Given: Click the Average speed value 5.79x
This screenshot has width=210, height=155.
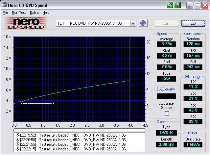Looking at the screenshot, I should pyautogui.click(x=166, y=44).
